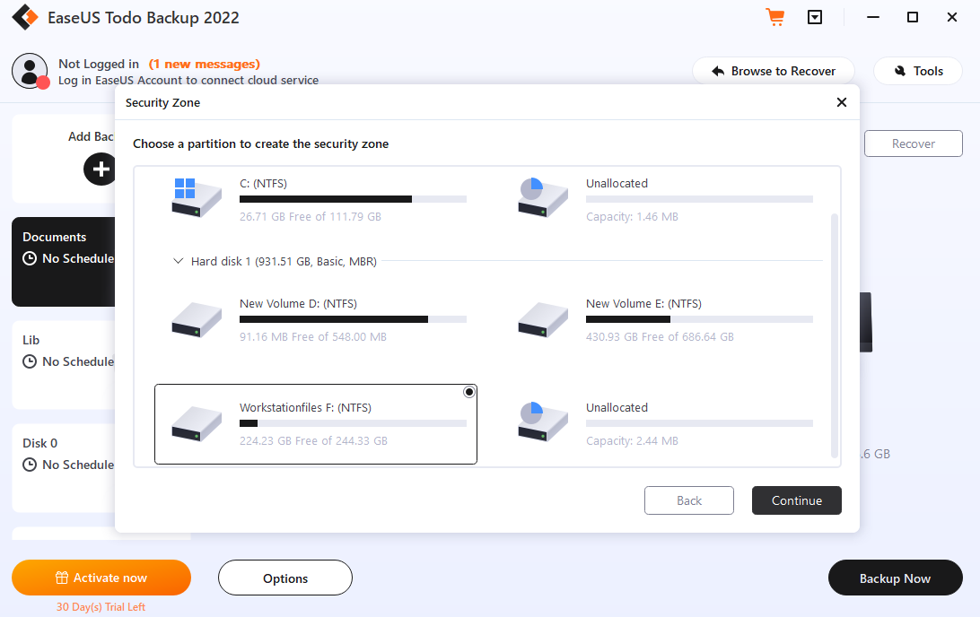Screen dimensions: 980x617
Task: Click the shopping cart icon
Action: click(x=775, y=17)
